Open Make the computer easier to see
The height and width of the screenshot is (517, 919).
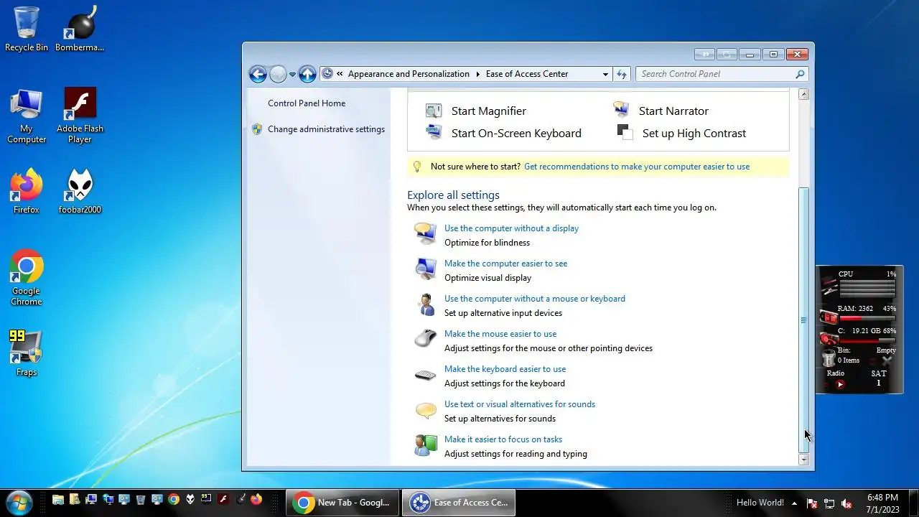pyautogui.click(x=505, y=264)
